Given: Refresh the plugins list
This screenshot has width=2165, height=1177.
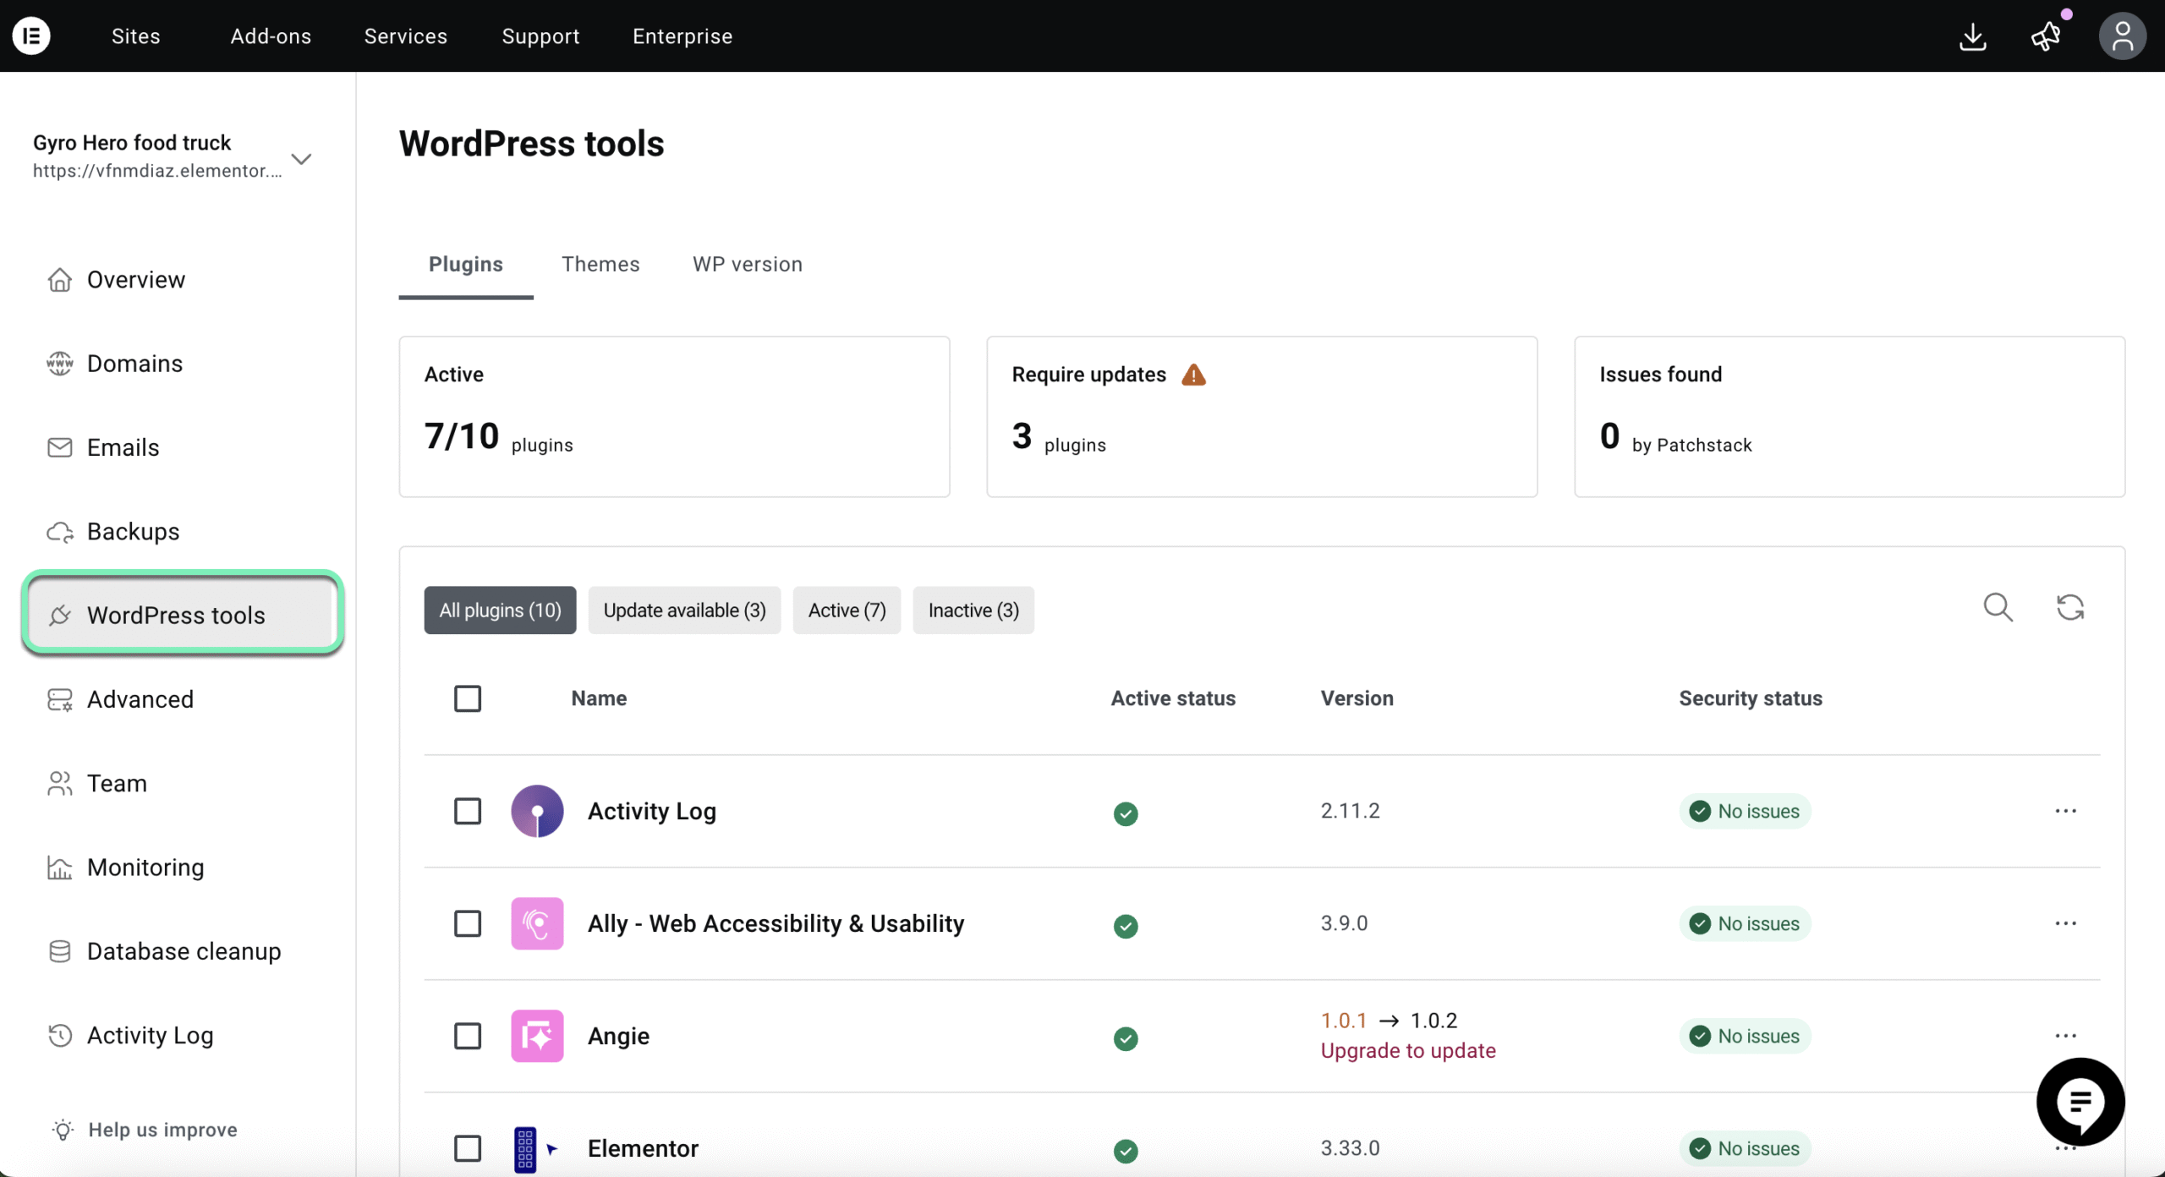Looking at the screenshot, I should (x=2069, y=607).
